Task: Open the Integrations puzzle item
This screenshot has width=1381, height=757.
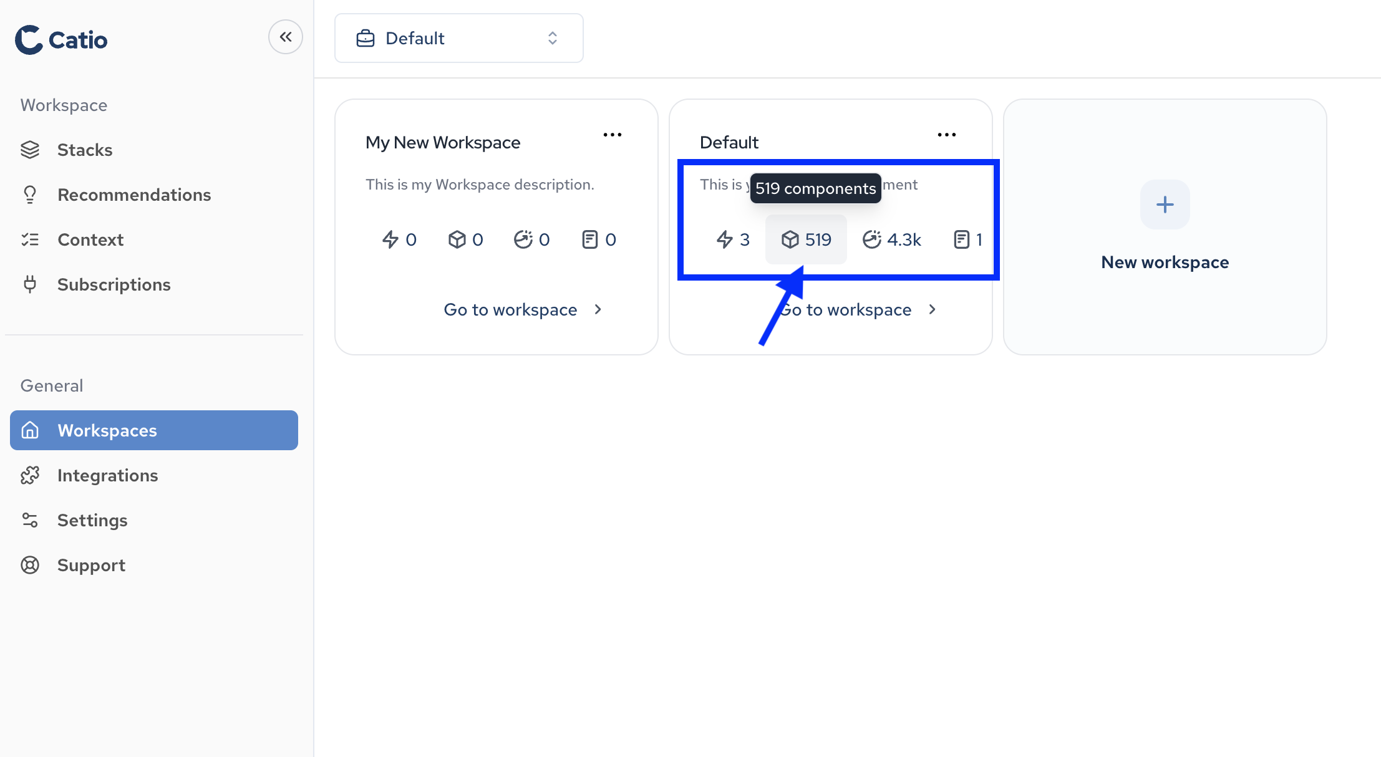Action: coord(107,475)
